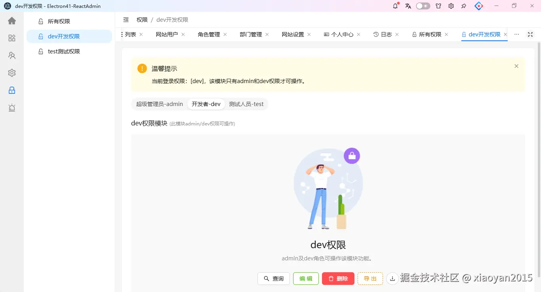Close the 角色管理 tab
Screen dimensions: 541x292
click(x=225, y=34)
